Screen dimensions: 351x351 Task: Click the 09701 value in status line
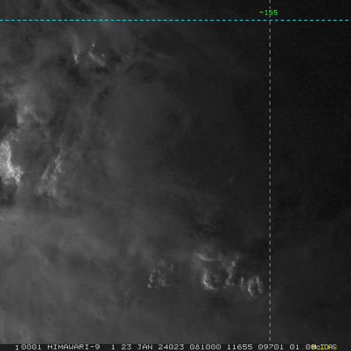coord(271,347)
